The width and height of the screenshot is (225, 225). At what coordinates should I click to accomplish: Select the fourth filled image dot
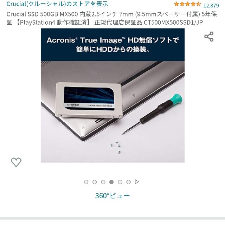(x=111, y=182)
